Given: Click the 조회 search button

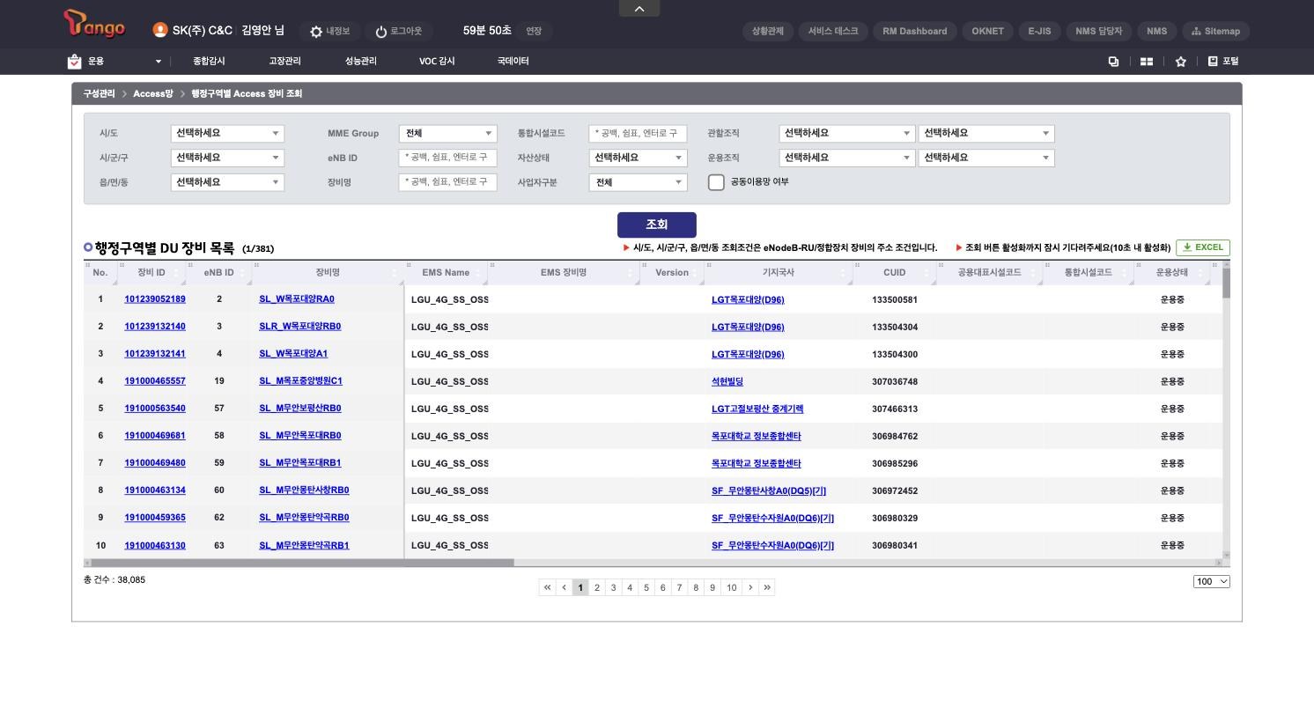Looking at the screenshot, I should 657,225.
